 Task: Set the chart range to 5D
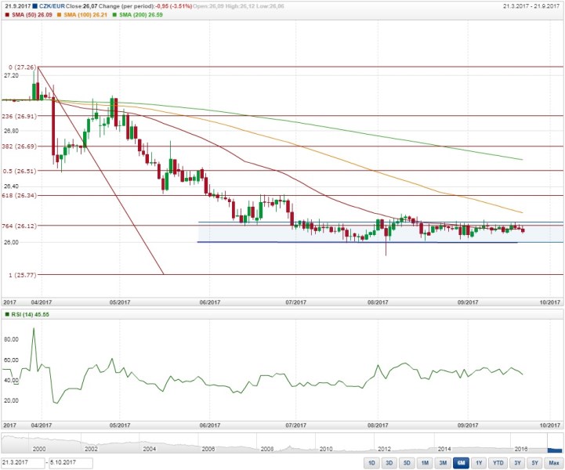(407, 464)
